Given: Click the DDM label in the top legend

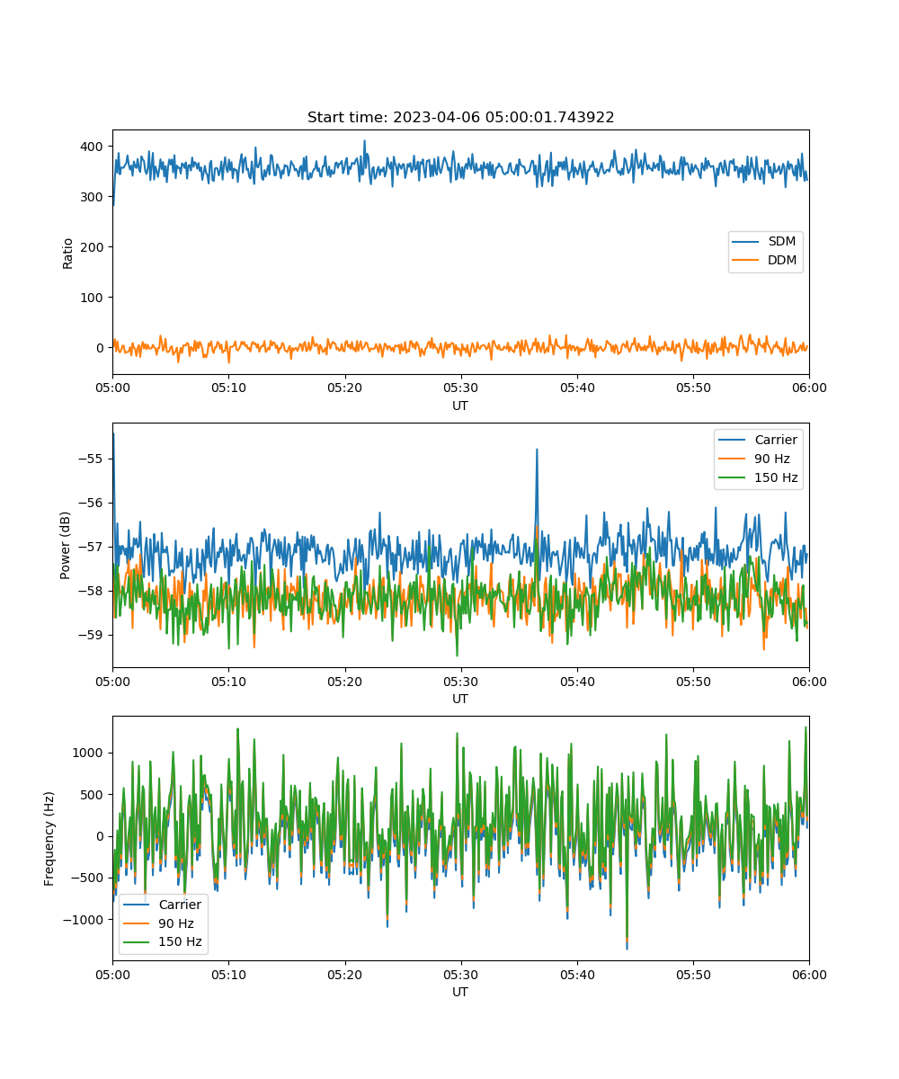Looking at the screenshot, I should point(781,260).
